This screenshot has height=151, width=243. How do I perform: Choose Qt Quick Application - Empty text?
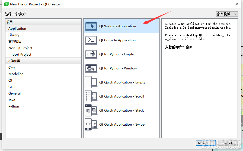pos(122,82)
